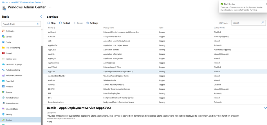
Task: Sort by the Status column header
Action: click(161, 28)
